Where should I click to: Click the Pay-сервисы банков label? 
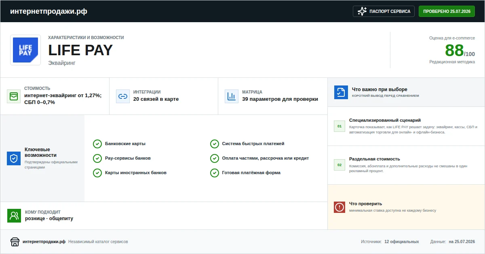128,158
